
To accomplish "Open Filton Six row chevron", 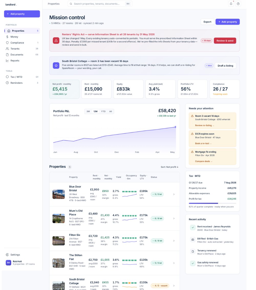I will coord(174,241).
